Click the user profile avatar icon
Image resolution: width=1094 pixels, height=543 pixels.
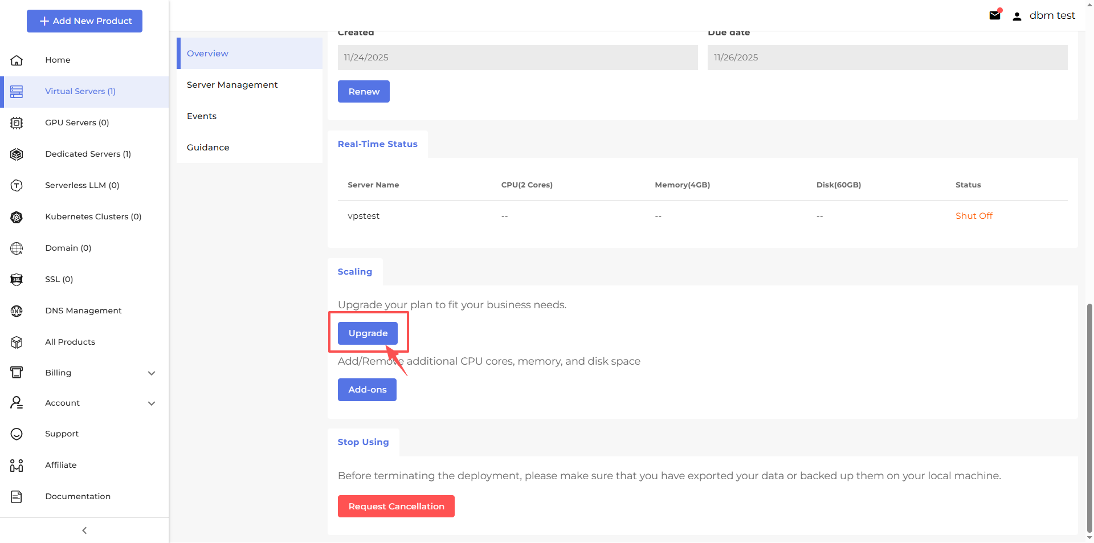(x=1017, y=16)
